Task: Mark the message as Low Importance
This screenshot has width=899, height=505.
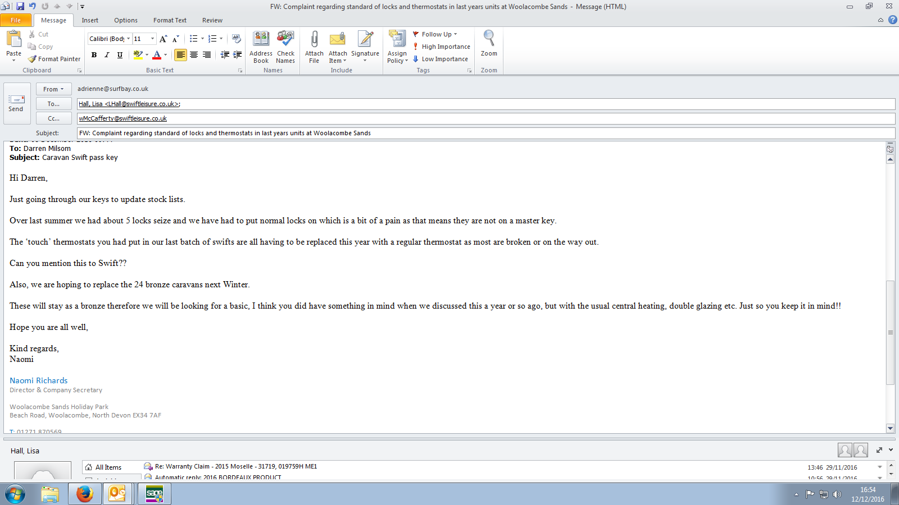Action: tap(441, 59)
